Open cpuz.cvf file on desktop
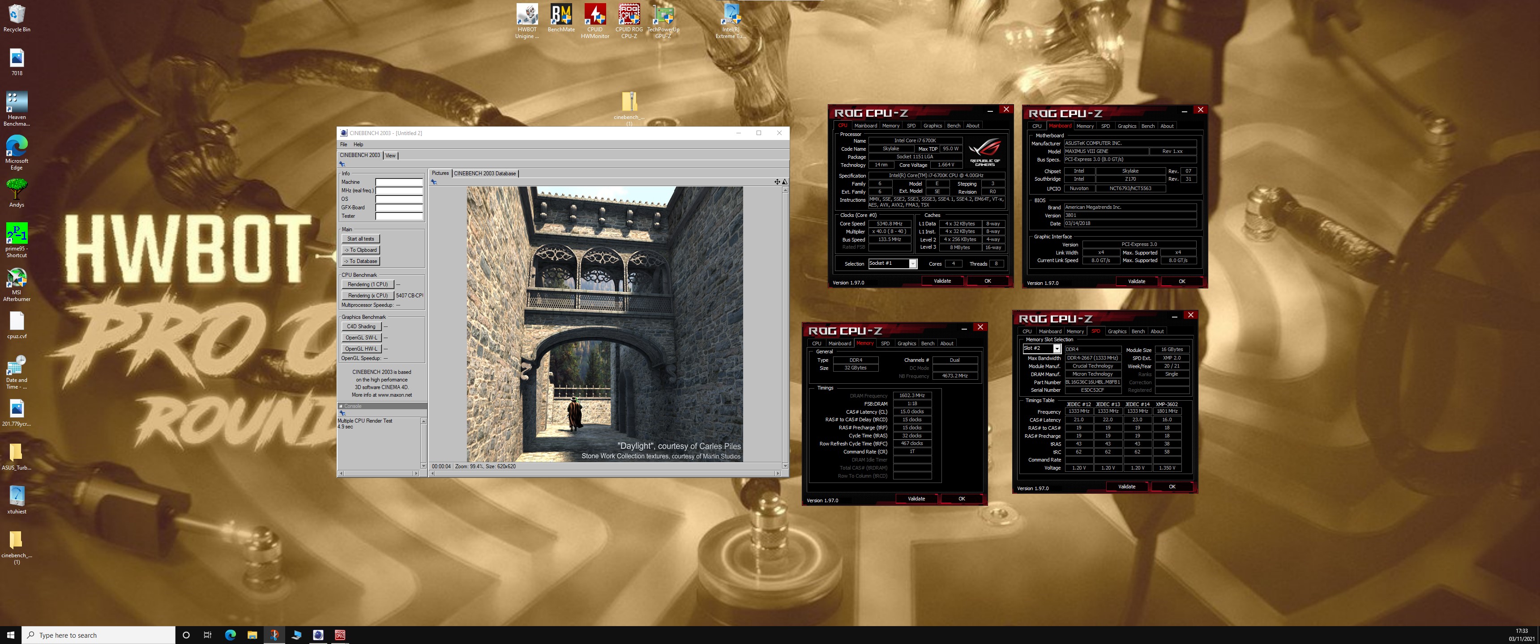1540x644 pixels. (x=17, y=325)
